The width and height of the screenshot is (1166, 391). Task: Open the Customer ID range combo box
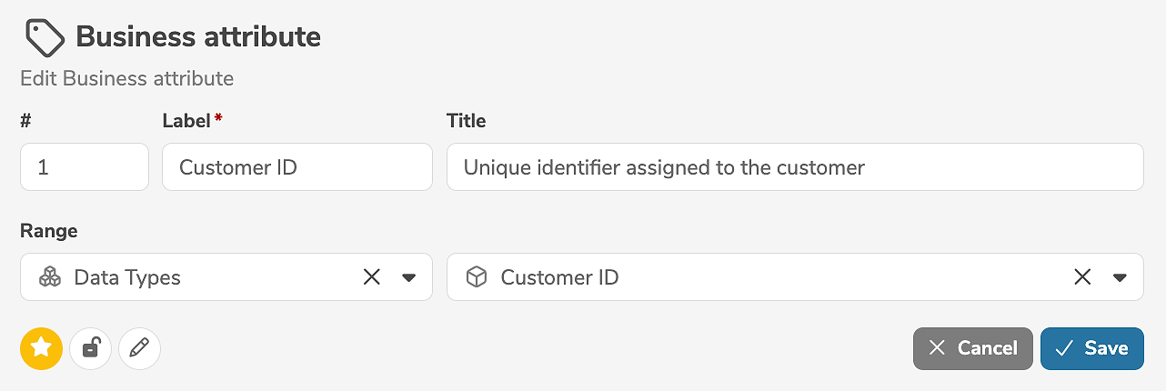pos(773,277)
